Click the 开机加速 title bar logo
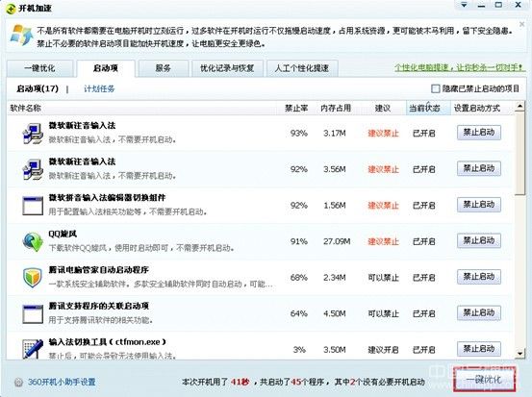The width and height of the screenshot is (532, 397). 11,9
